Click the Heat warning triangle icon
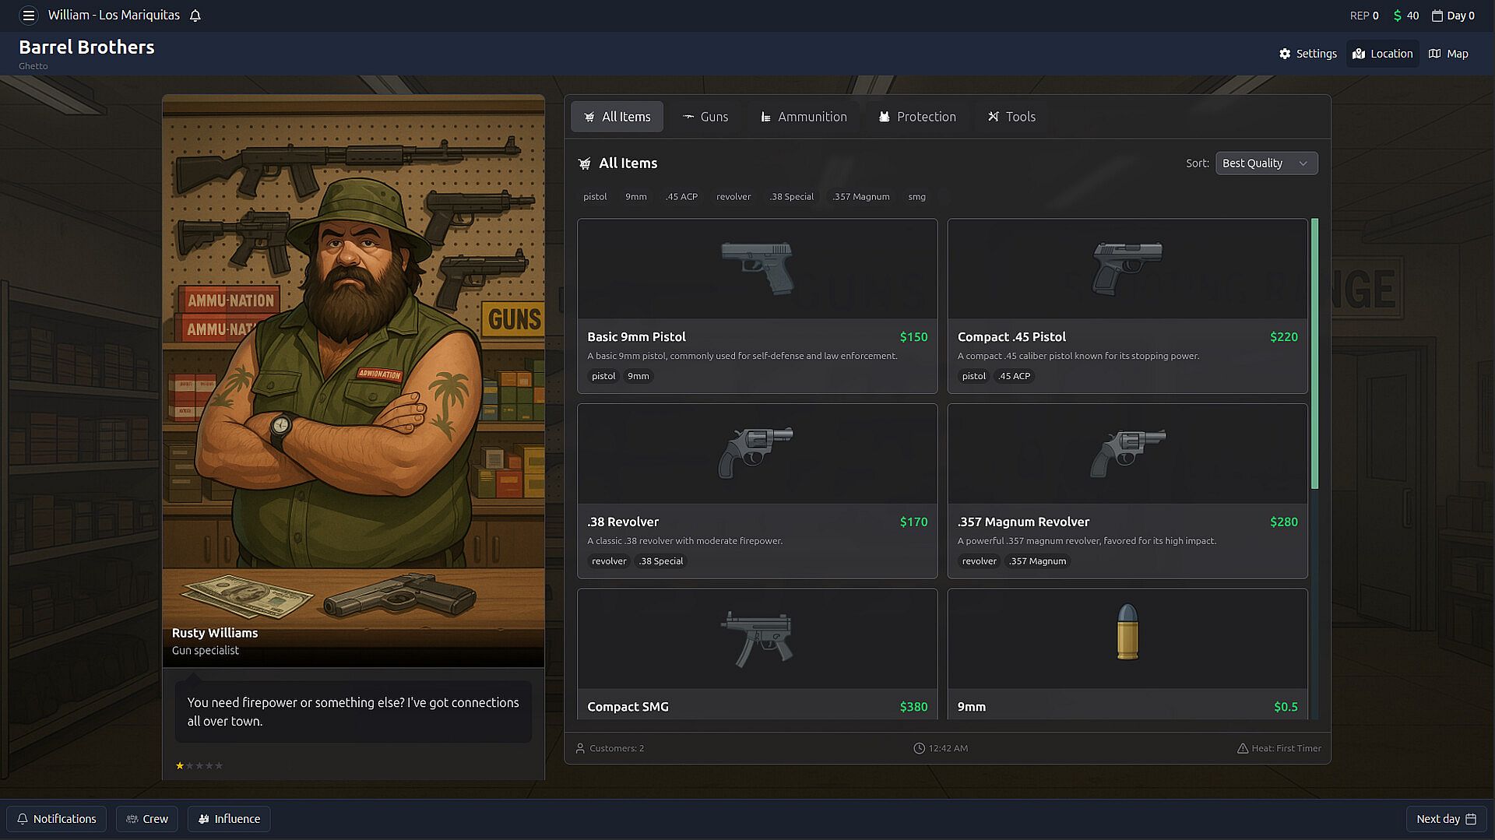 1243,748
